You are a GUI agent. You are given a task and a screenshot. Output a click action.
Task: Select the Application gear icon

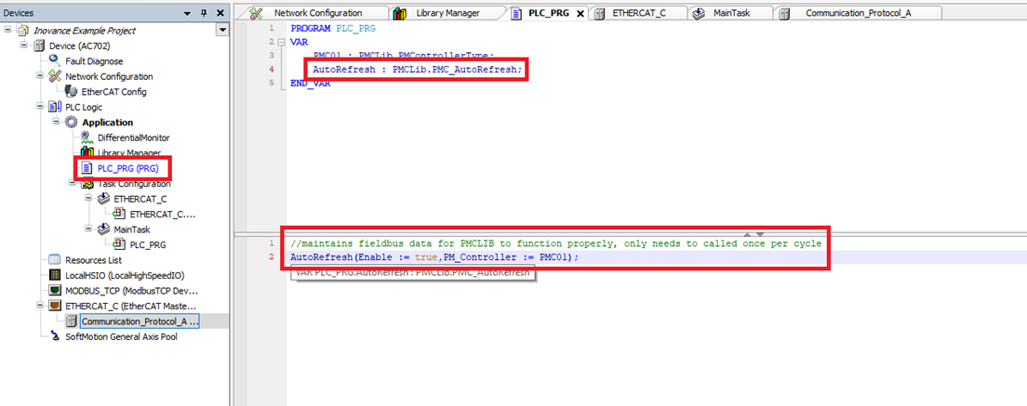coord(71,123)
